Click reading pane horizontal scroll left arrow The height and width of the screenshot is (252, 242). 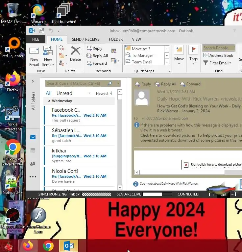coord(137,172)
